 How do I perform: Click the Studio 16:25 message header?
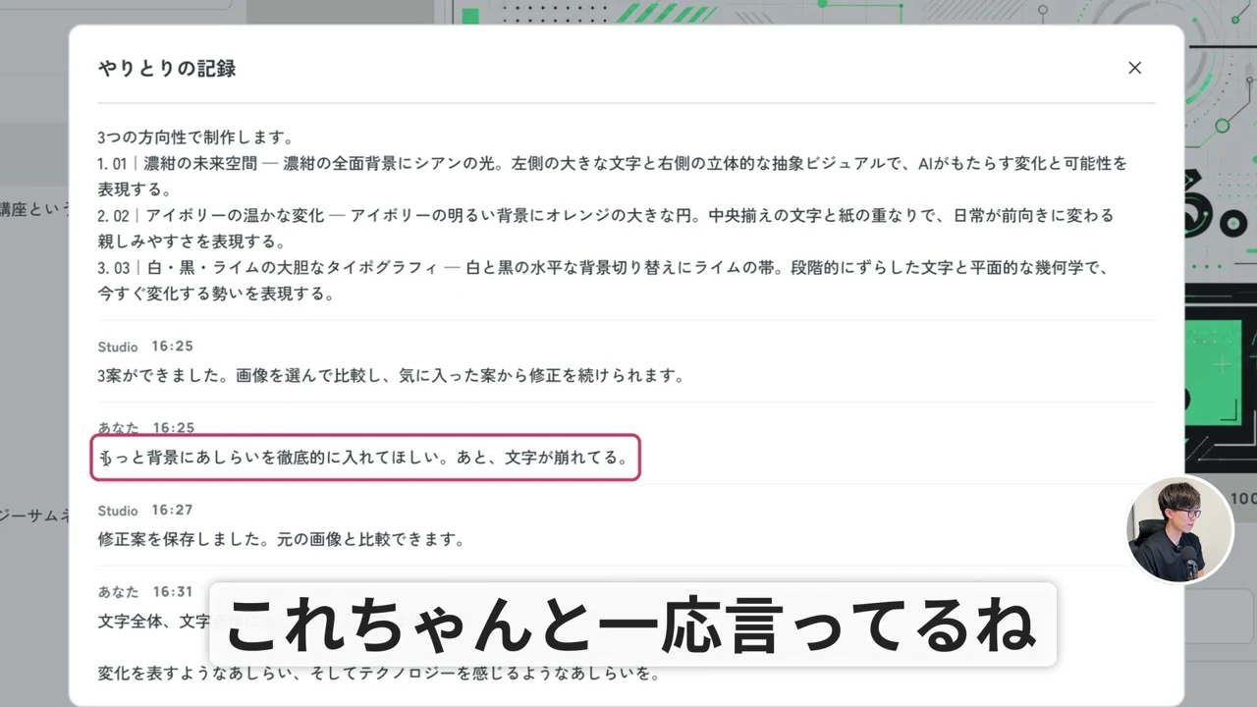[x=145, y=347]
